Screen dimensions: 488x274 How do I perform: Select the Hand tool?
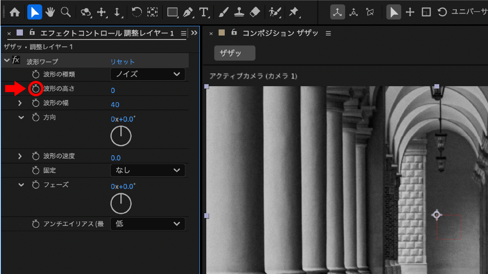coord(50,12)
